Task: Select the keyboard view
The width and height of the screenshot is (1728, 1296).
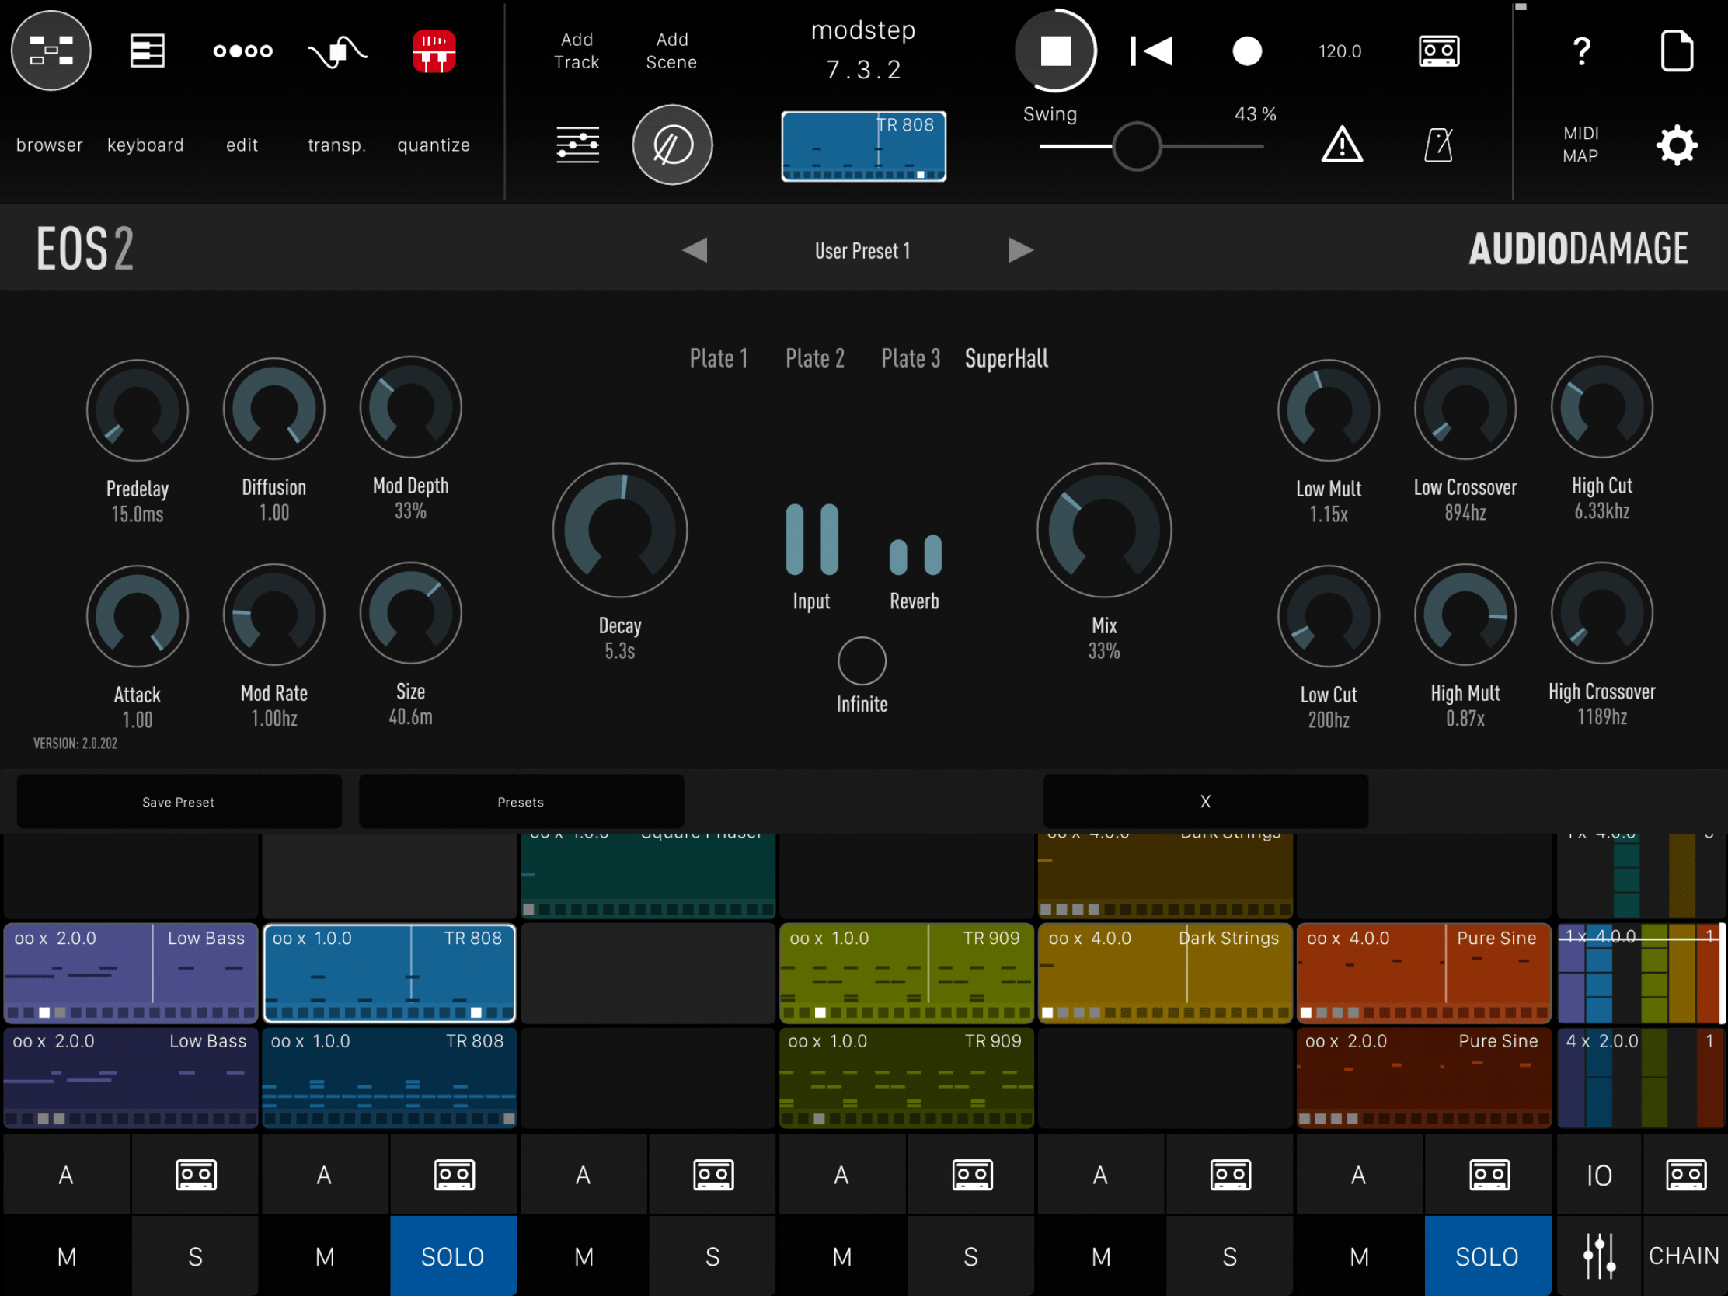Action: pos(145,145)
